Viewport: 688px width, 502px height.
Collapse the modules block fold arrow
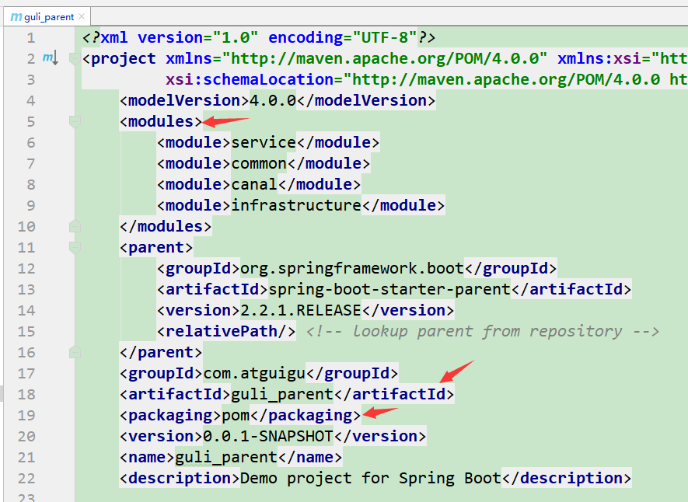click(75, 121)
